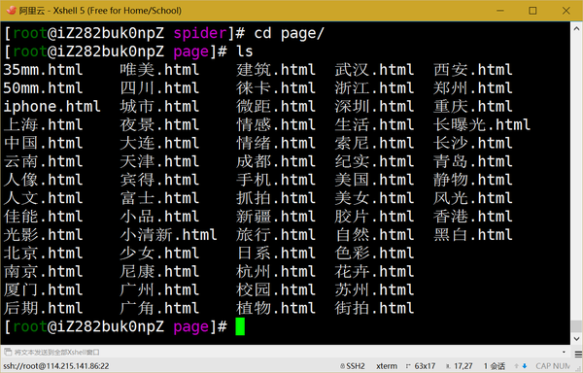The height and width of the screenshot is (373, 583).
Task: Click the blue download arrow in status bar
Action: [x=525, y=366]
